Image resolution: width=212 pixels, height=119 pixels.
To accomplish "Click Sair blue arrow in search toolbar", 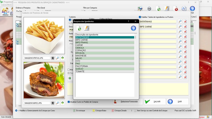I will [x=192, y=9].
